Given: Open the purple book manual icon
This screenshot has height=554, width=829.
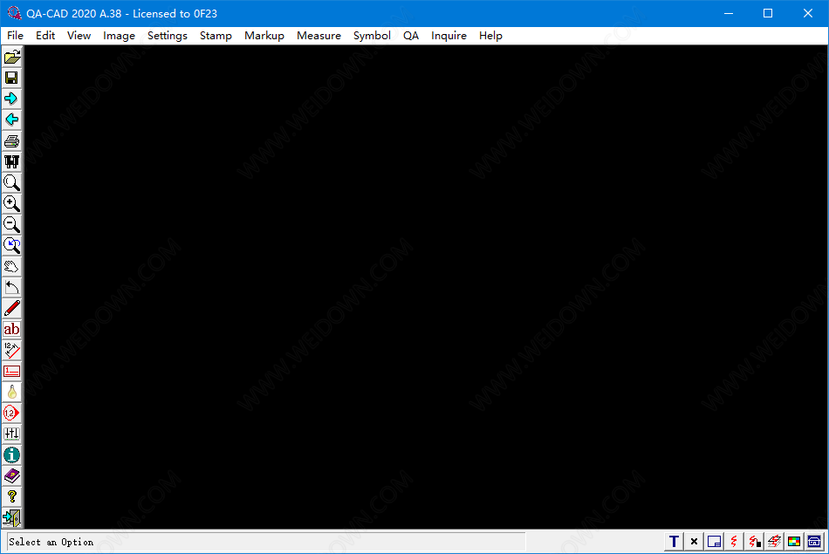Looking at the screenshot, I should [11, 475].
